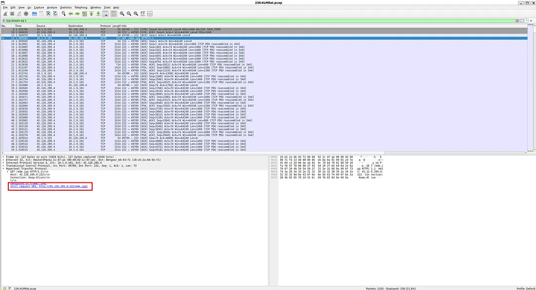Click the Start capturing packets shark fin icon
The width and height of the screenshot is (536, 290).
pyautogui.click(x=5, y=14)
